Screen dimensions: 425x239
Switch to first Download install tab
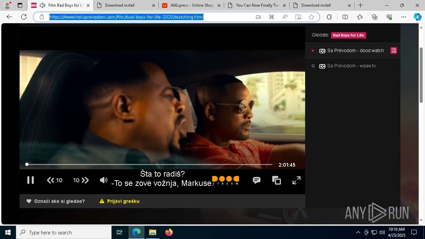[126, 5]
